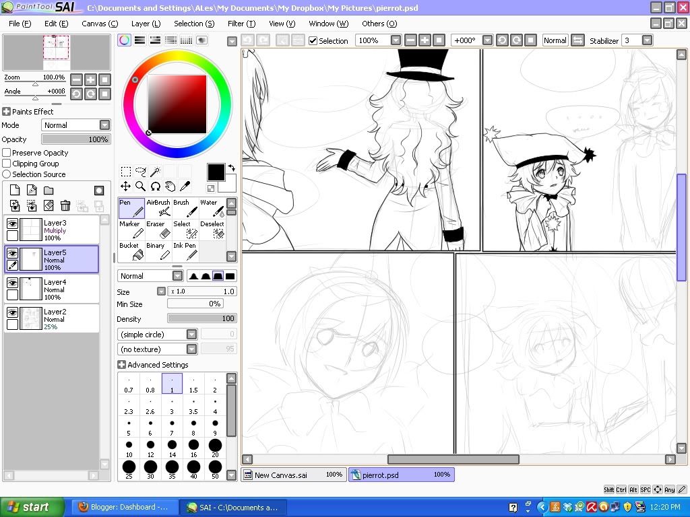
Task: Open the Filter menu
Action: pos(241,24)
